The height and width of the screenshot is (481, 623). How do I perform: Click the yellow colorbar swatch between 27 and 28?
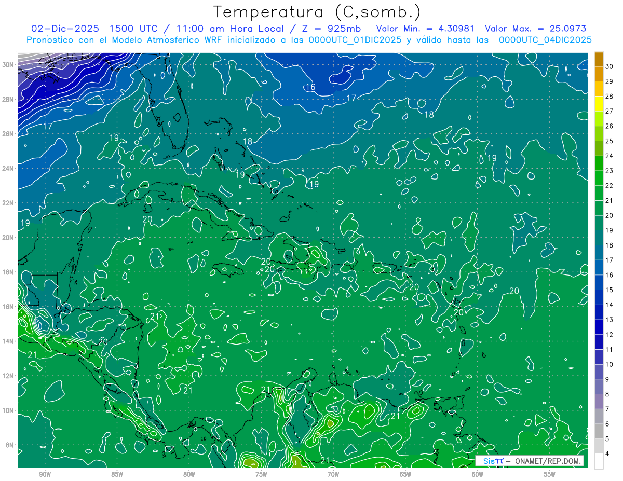coord(599,104)
